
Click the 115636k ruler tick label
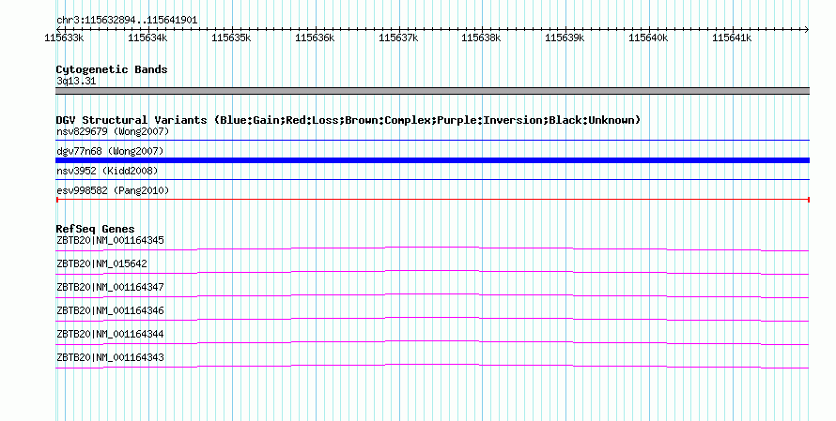[315, 38]
